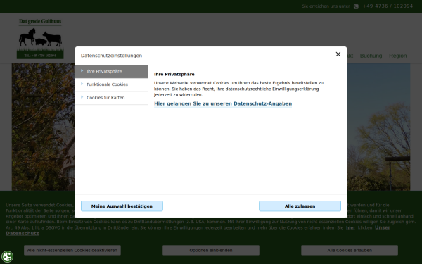This screenshot has width=422, height=264.
Task: Click Optionen einblenden button
Action: click(211, 250)
